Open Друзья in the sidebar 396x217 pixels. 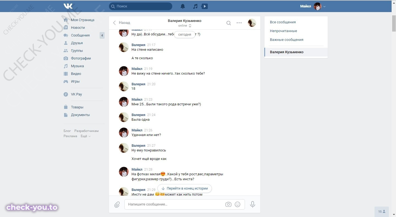(x=77, y=43)
